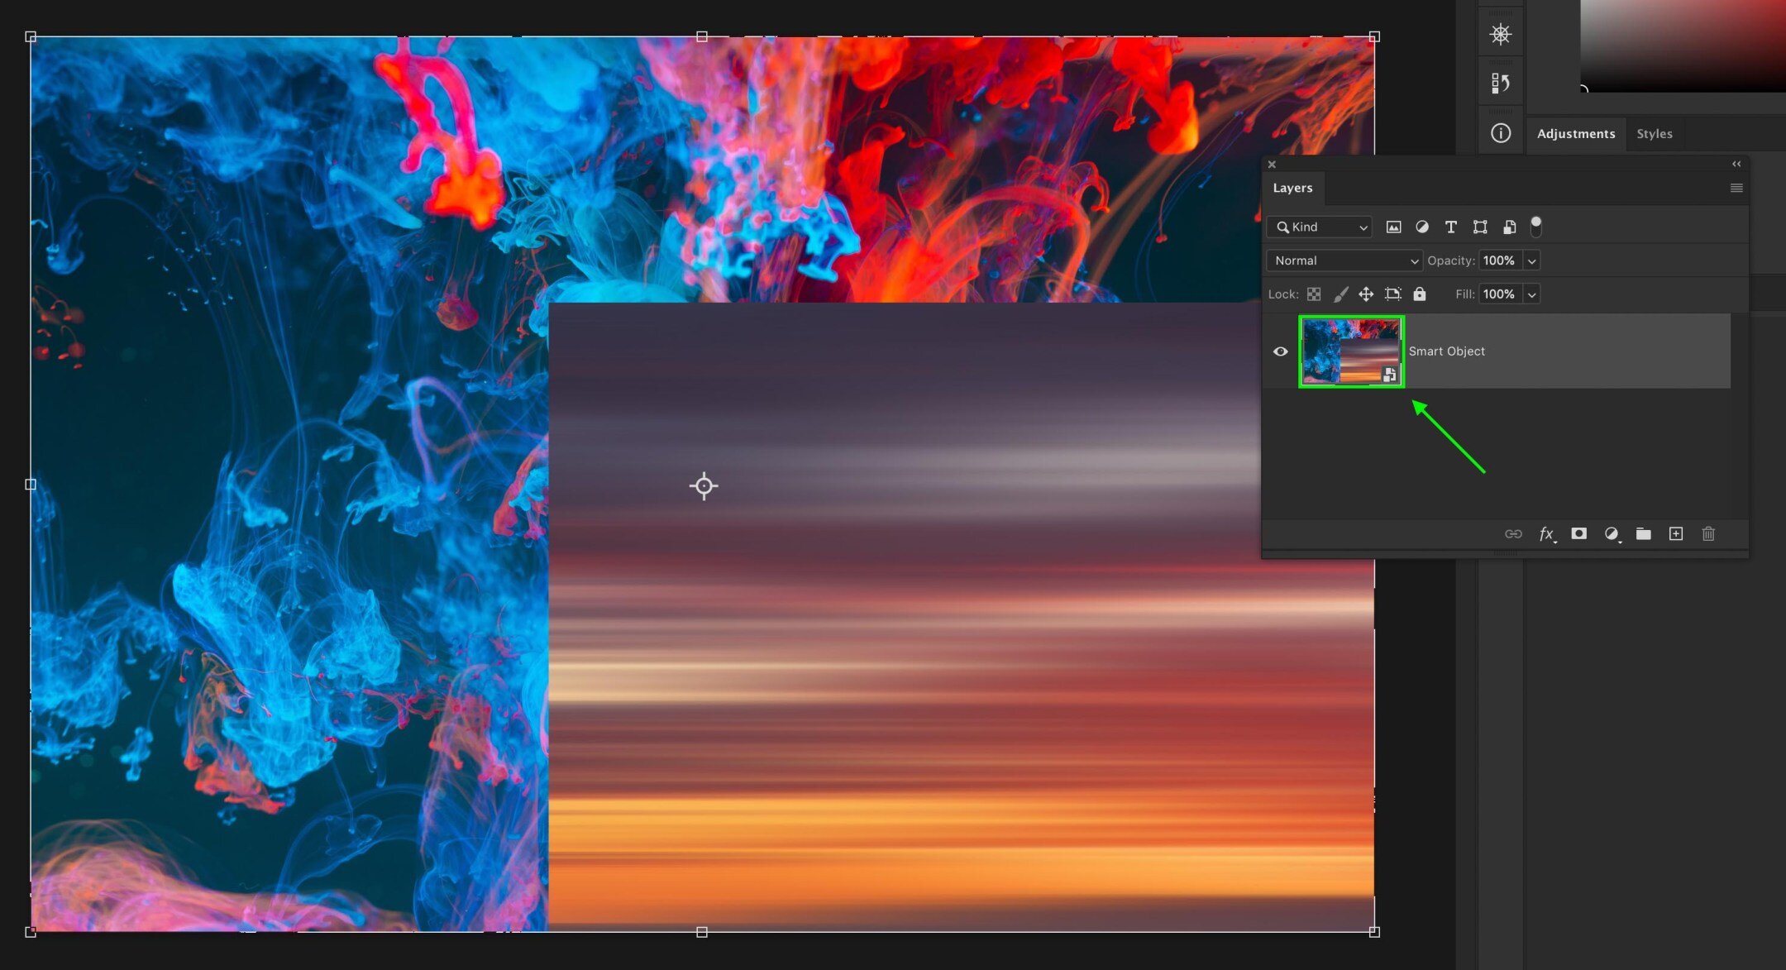Toggle visibility of the Smart Object layer
1786x970 pixels.
[1281, 351]
